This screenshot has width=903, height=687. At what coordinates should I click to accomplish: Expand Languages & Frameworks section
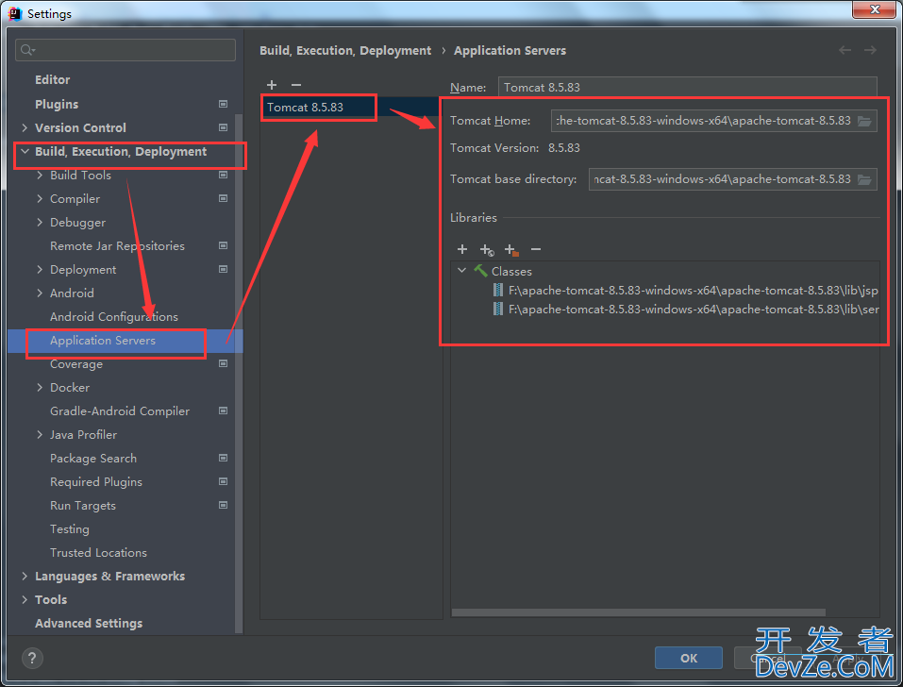point(25,577)
